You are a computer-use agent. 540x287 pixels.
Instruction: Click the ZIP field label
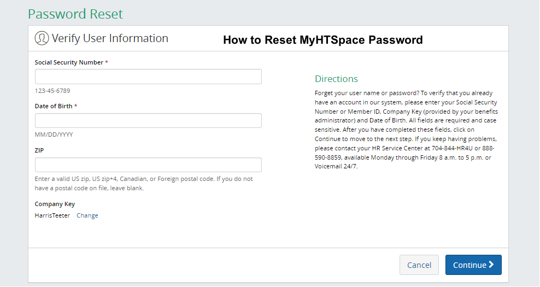[39, 150]
